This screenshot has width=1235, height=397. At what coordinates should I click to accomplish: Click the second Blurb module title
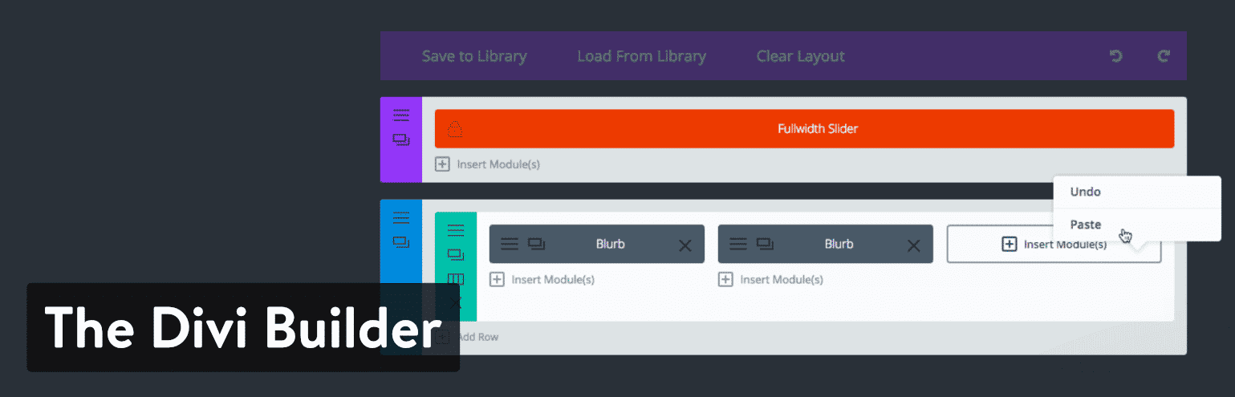point(839,244)
